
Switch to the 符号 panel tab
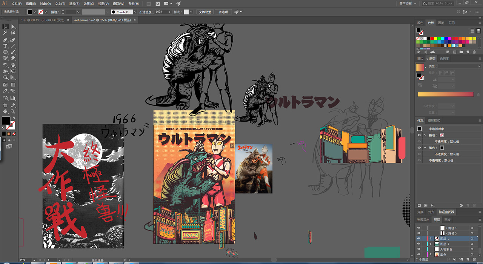452,23
